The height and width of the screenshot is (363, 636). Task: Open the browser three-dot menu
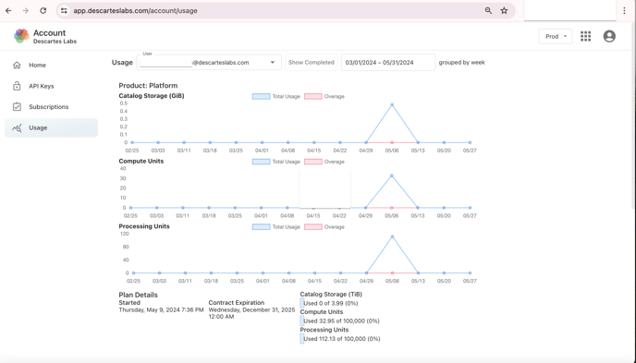pos(624,11)
